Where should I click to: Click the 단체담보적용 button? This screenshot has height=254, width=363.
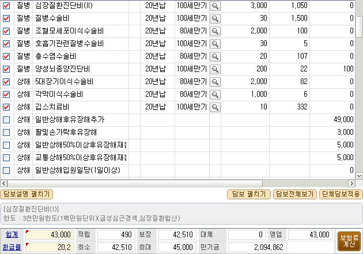click(341, 194)
